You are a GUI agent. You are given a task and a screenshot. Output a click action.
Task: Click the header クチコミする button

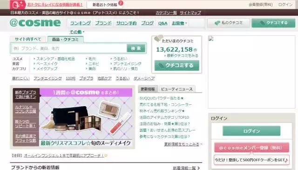(273, 23)
